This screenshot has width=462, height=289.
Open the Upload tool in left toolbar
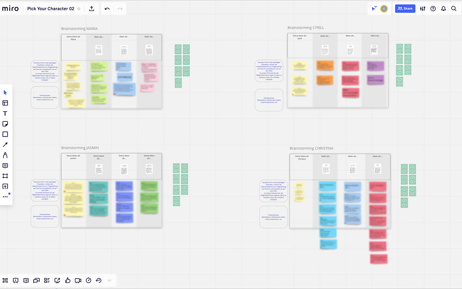pos(5,186)
